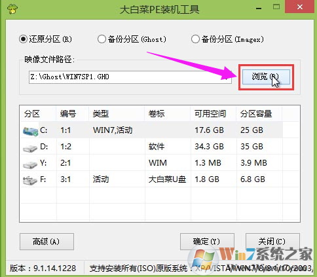The height and width of the screenshot is (277, 317).
Task: Open 高级 (A) advanced options
Action: pyautogui.click(x=47, y=242)
